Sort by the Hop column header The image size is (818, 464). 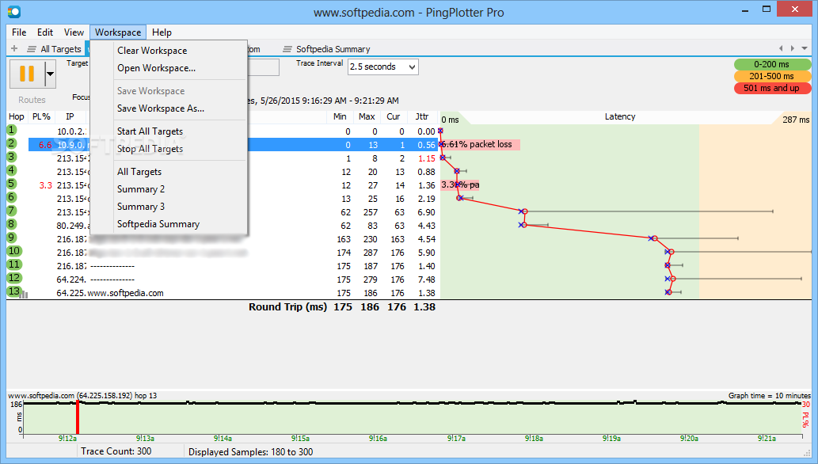click(16, 117)
